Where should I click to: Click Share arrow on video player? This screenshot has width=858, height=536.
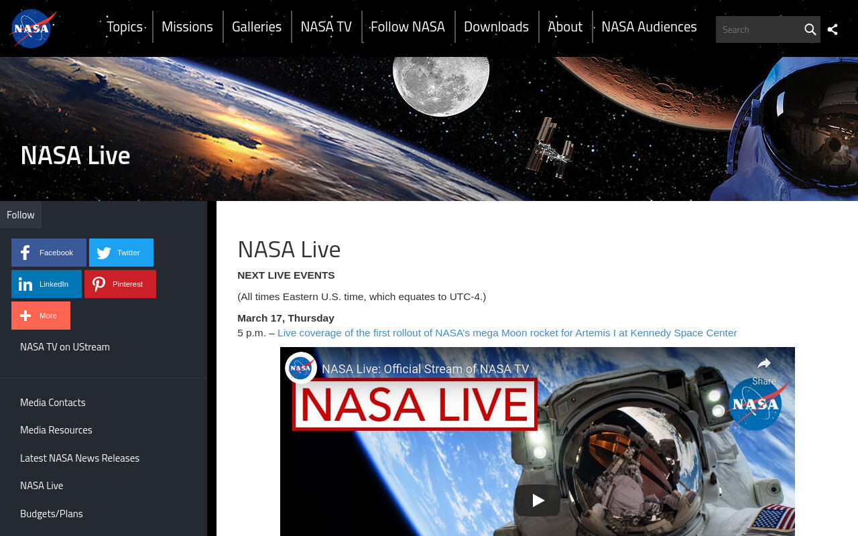pyautogui.click(x=764, y=370)
